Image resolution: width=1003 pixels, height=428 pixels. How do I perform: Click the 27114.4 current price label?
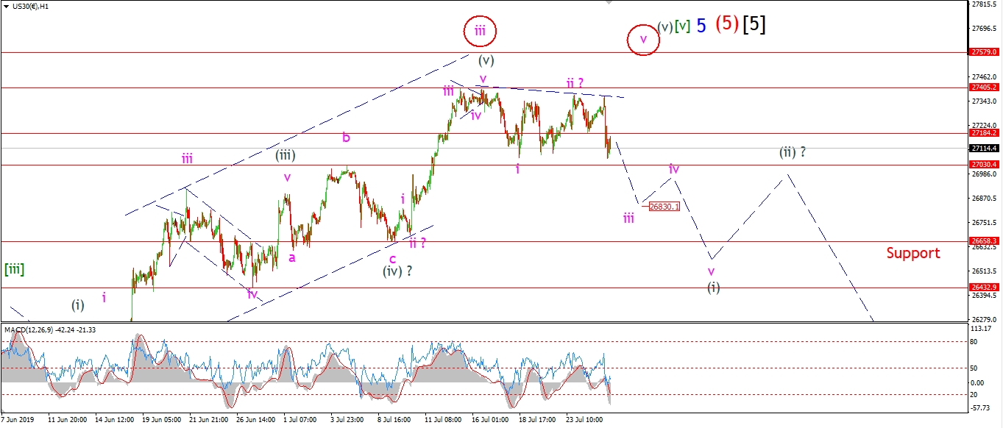pos(984,148)
